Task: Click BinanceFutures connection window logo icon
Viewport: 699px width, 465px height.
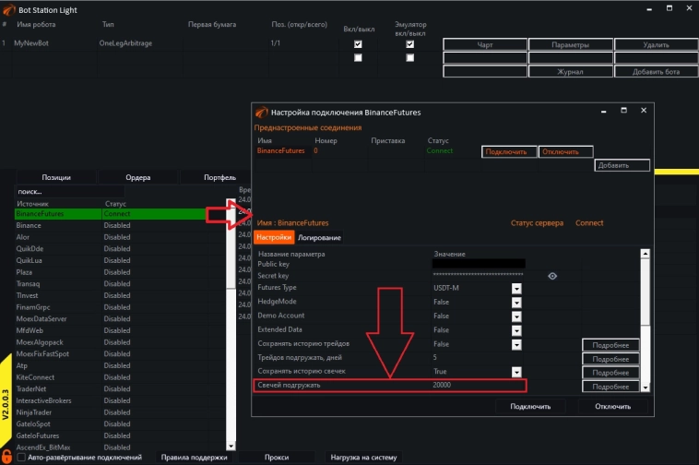Action: [261, 113]
